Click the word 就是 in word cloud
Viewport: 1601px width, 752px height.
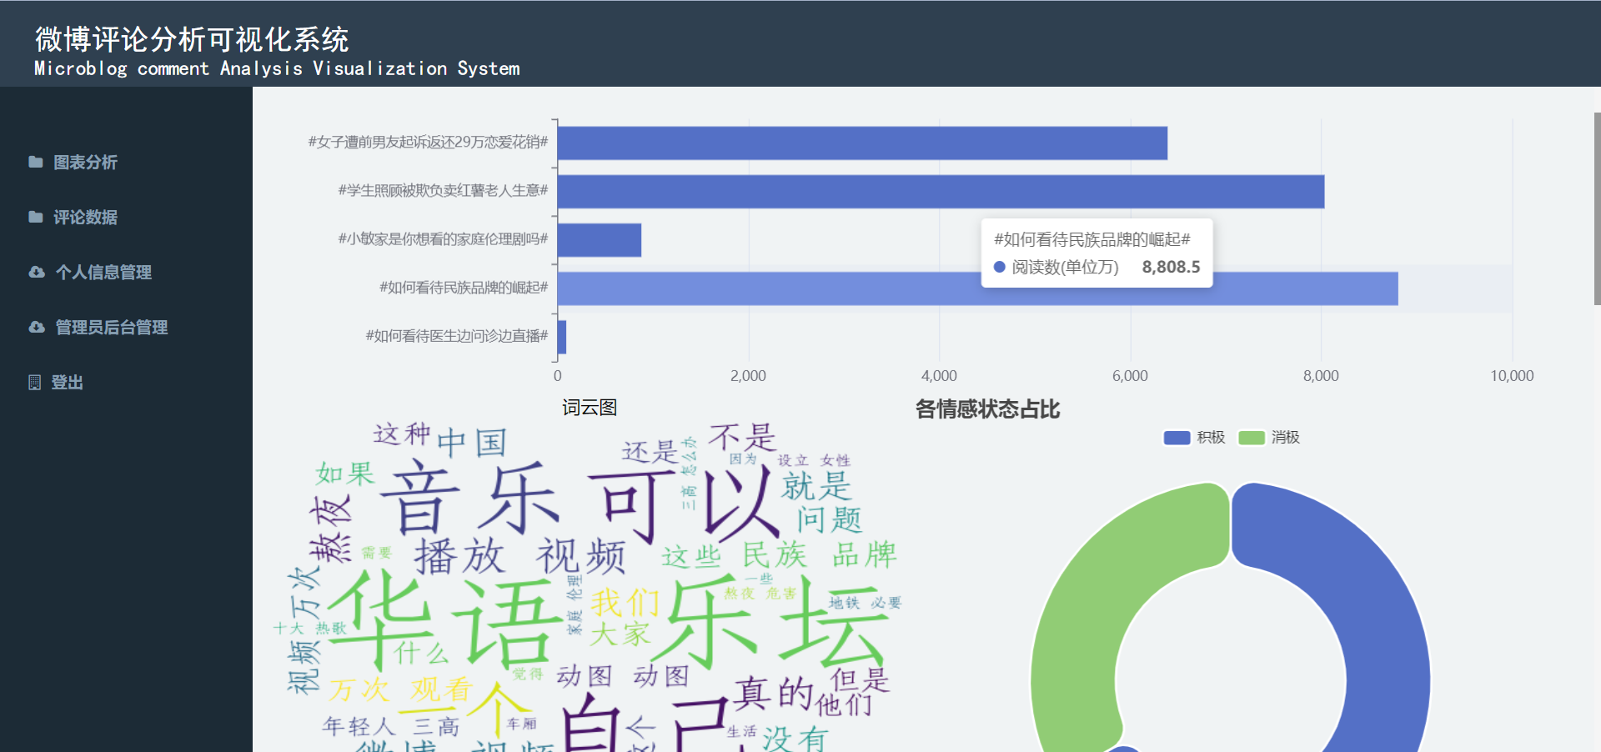point(816,486)
